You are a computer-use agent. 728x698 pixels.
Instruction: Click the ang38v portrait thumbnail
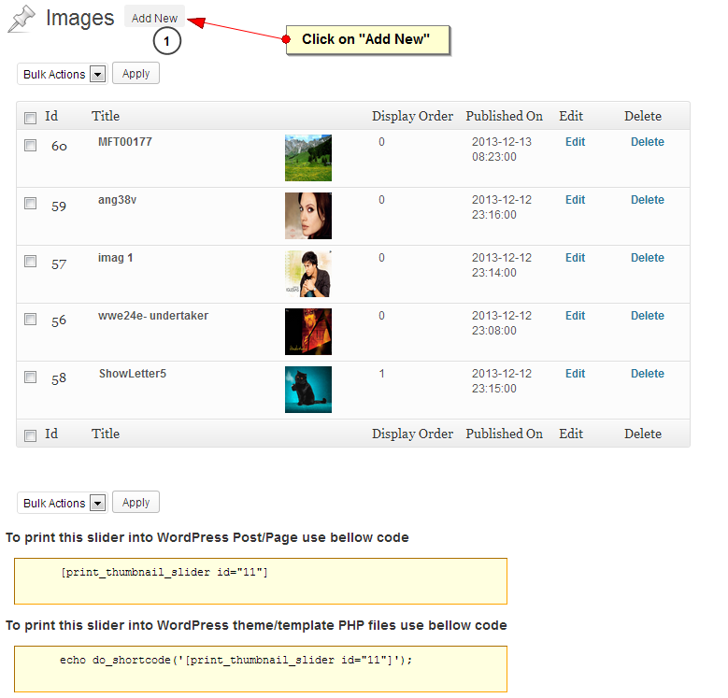(x=308, y=216)
